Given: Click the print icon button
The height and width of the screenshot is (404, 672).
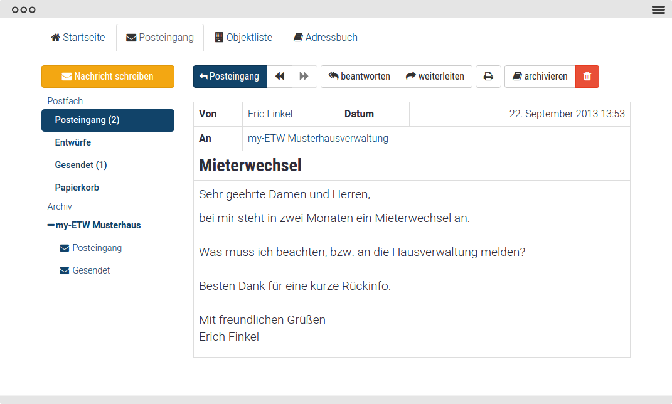Looking at the screenshot, I should coord(488,77).
